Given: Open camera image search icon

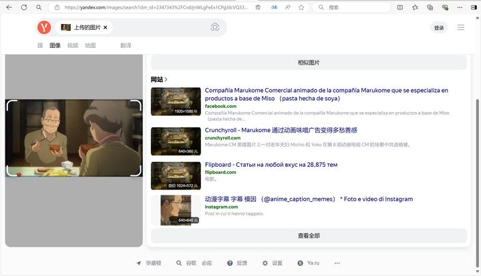Looking at the screenshot, I should [214, 27].
